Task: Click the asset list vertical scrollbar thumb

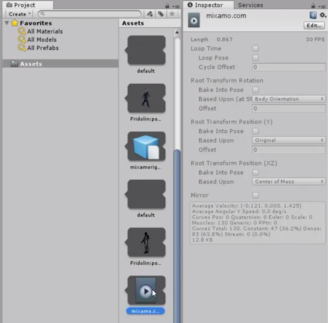Action: [x=177, y=236]
